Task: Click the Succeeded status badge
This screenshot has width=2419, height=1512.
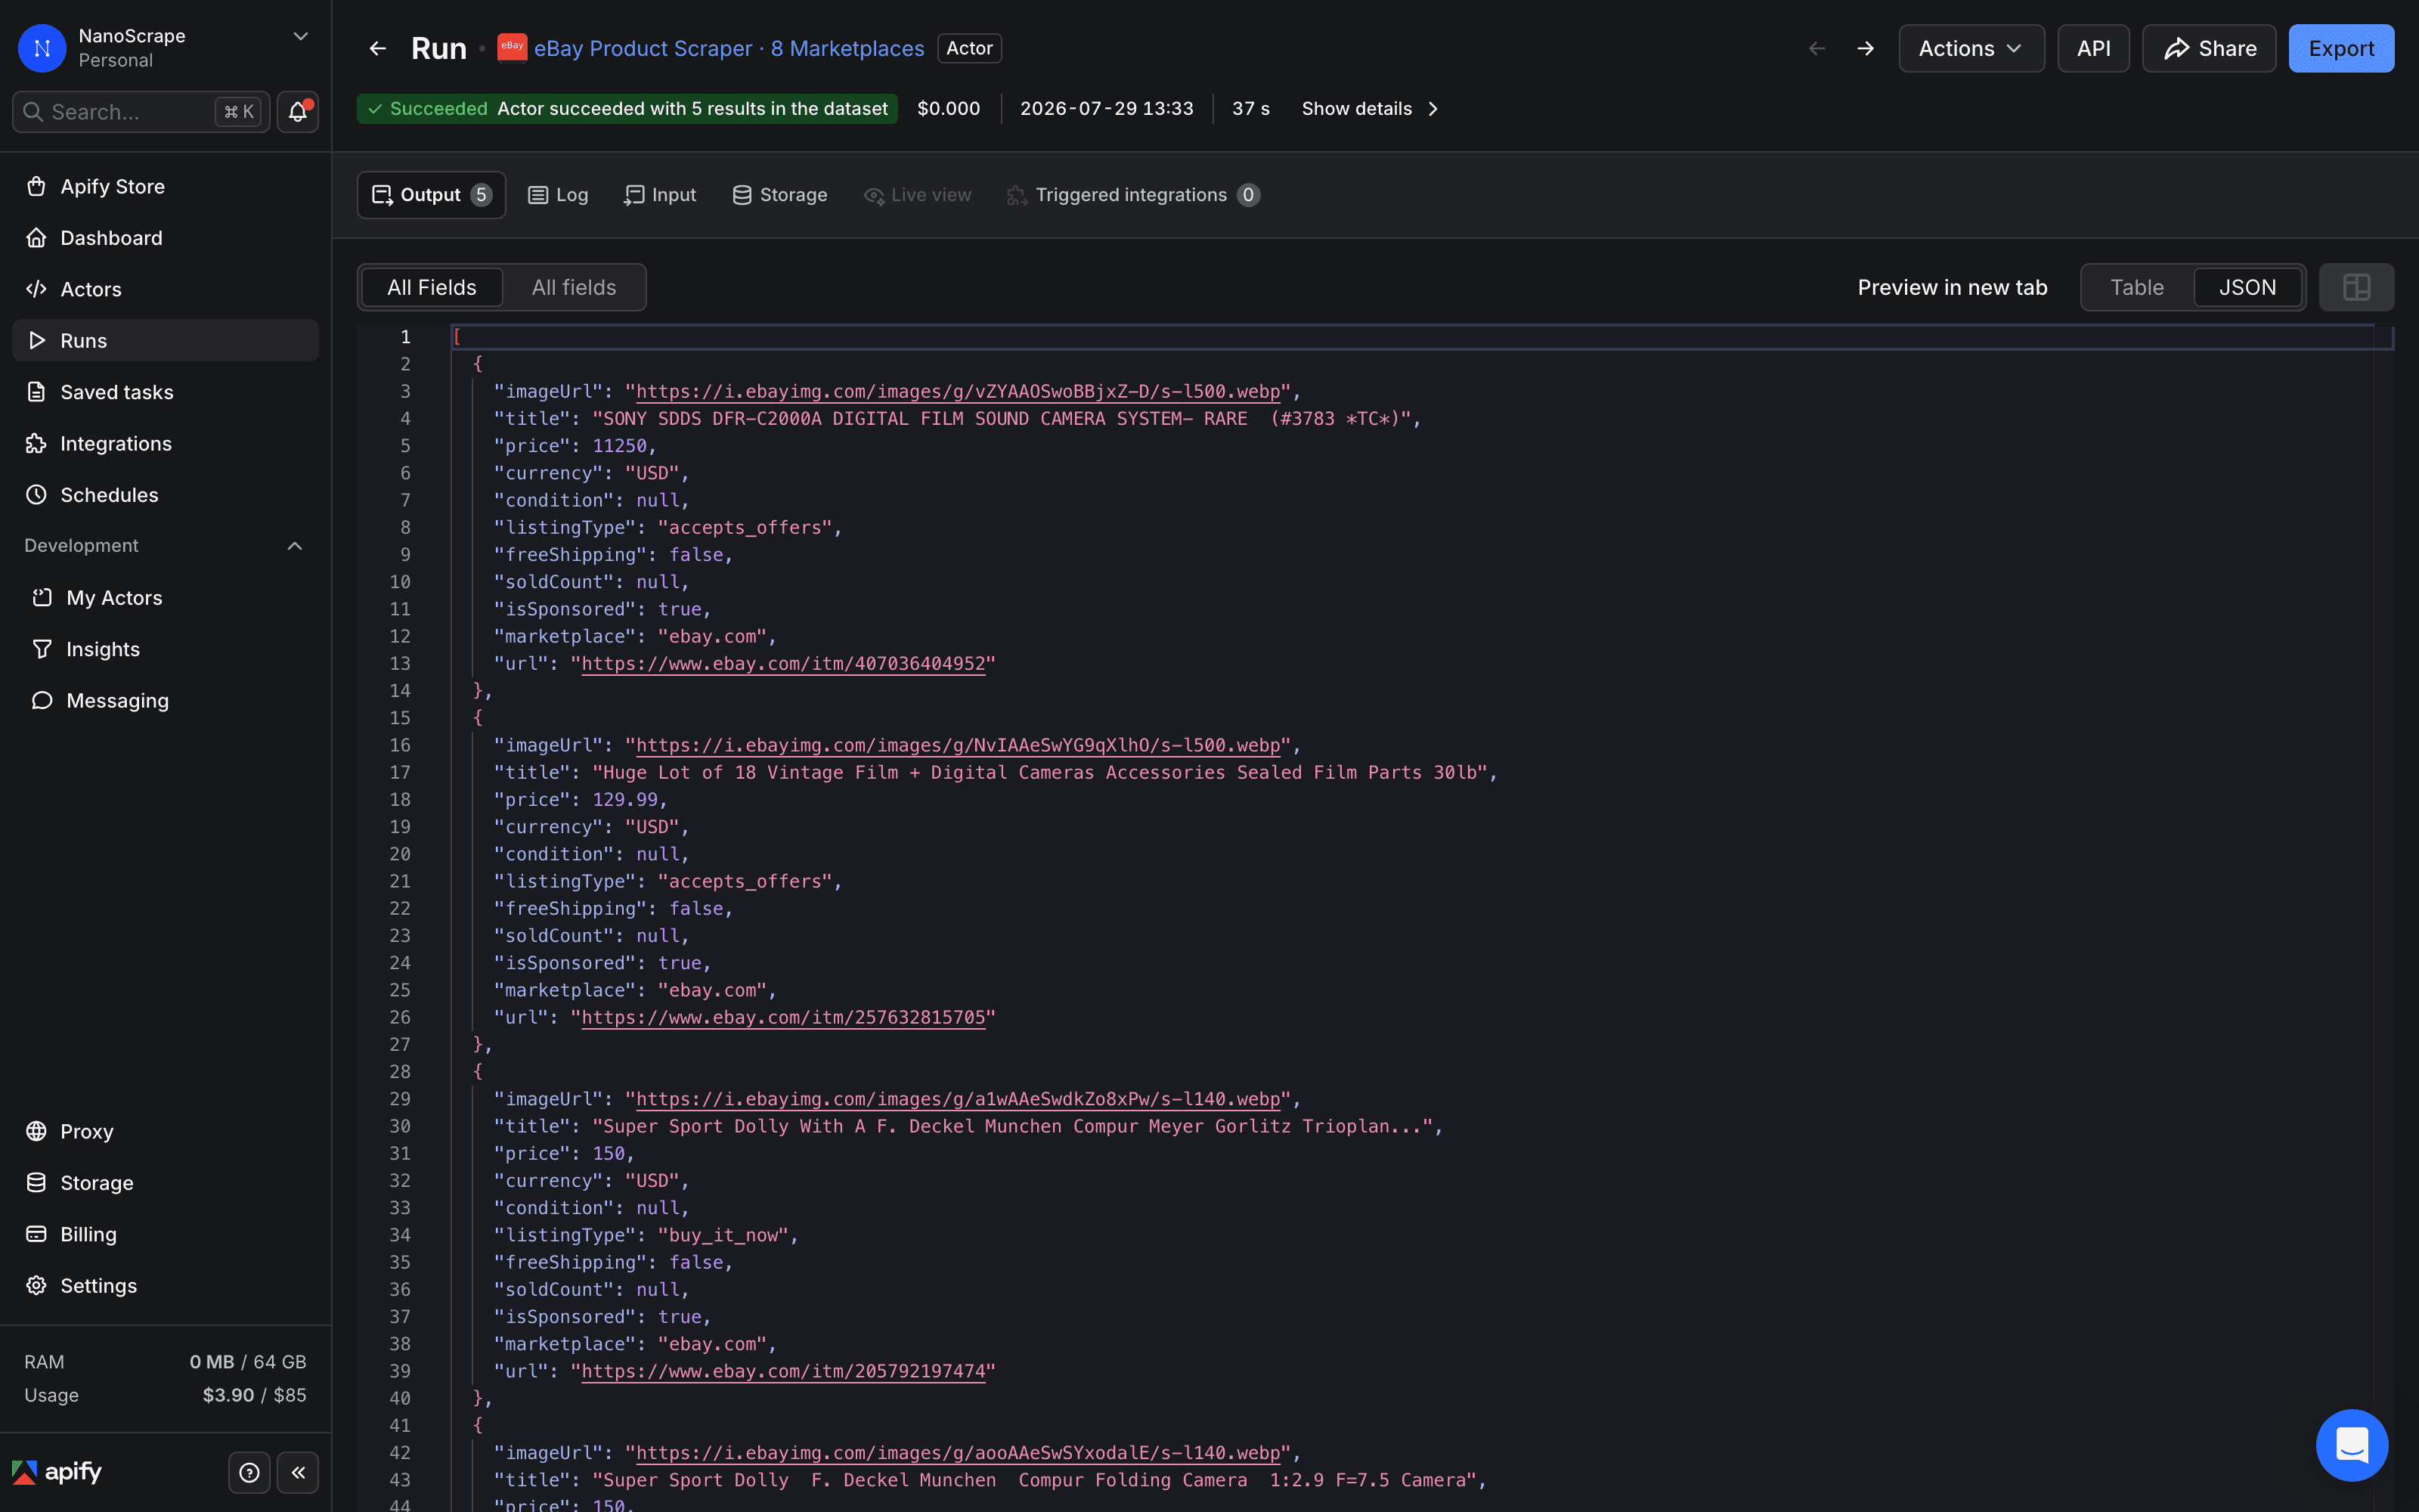Action: point(627,109)
